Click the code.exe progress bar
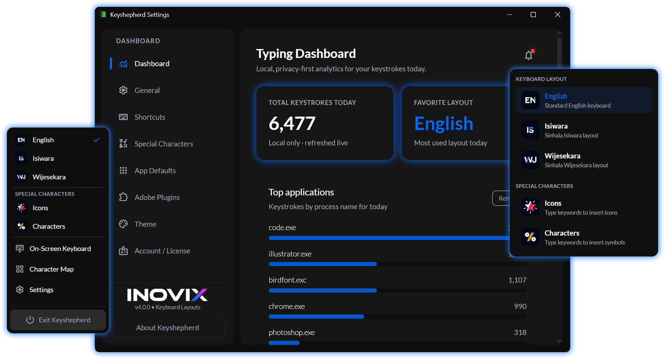This screenshot has height=359, width=665. 389,238
